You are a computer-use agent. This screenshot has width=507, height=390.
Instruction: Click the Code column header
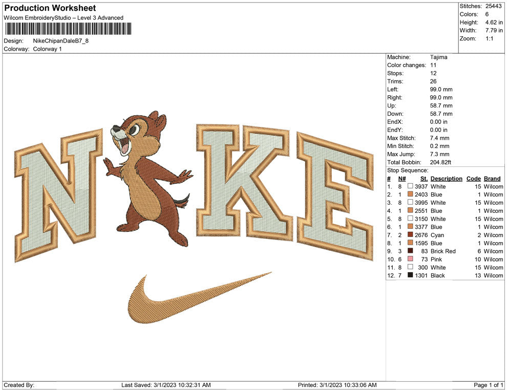473,178
